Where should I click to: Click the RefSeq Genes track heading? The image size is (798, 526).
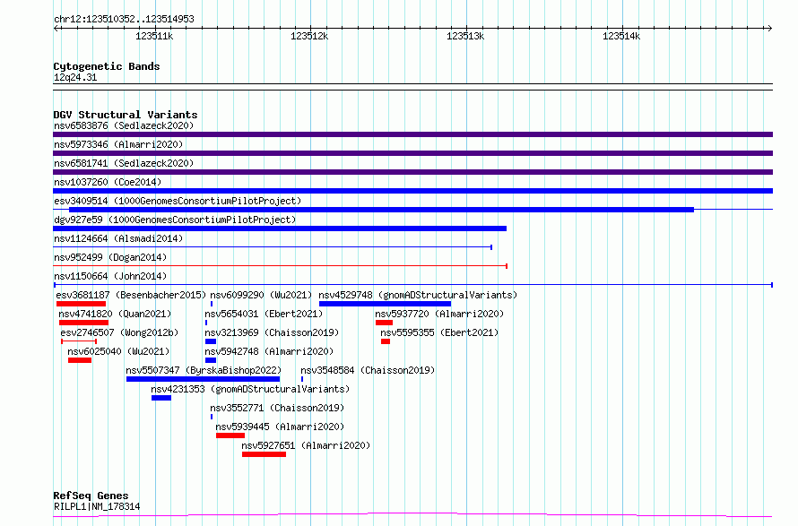pos(91,496)
